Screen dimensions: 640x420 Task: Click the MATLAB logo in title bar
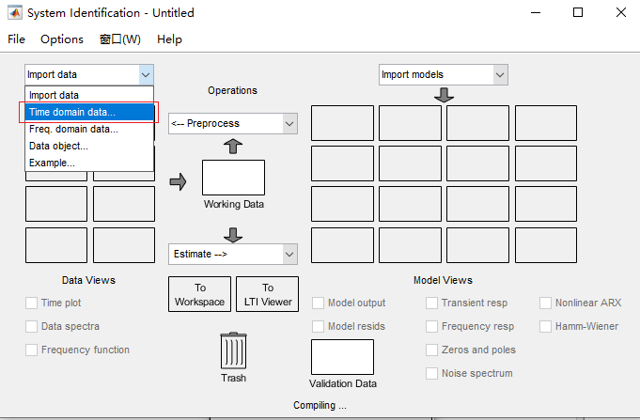14,13
